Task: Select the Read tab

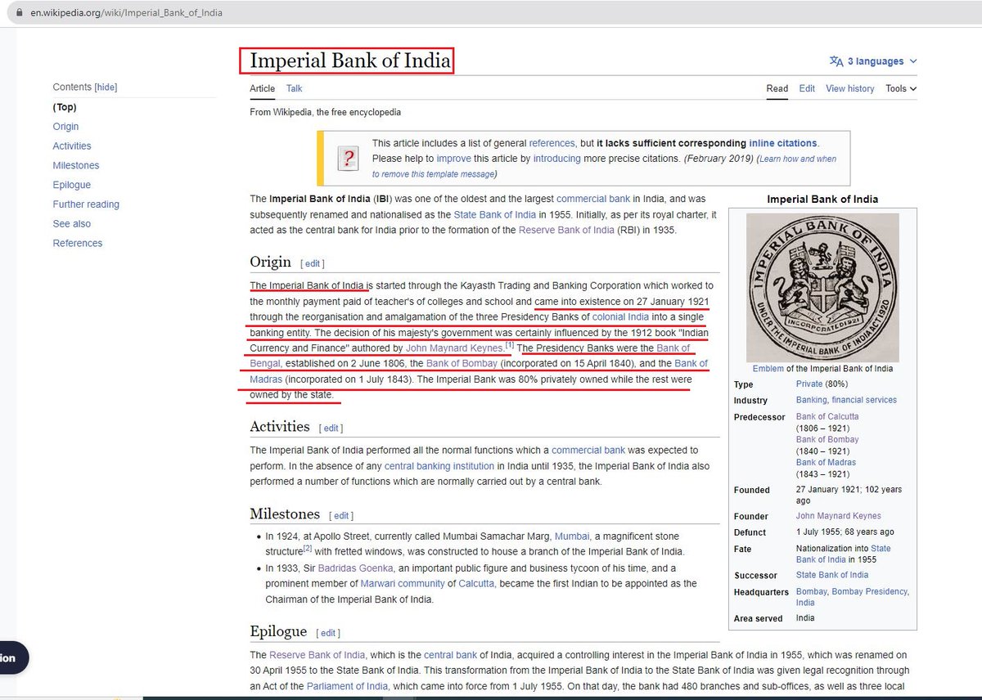Action: (777, 88)
